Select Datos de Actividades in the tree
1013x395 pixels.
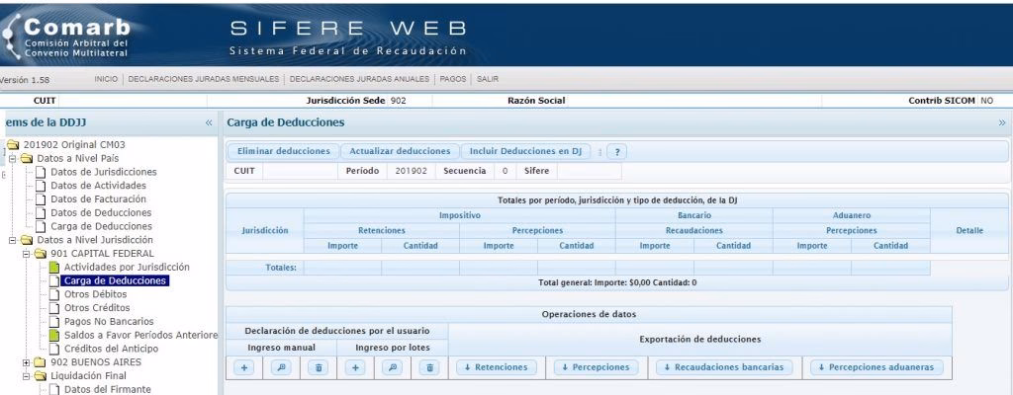(x=98, y=186)
